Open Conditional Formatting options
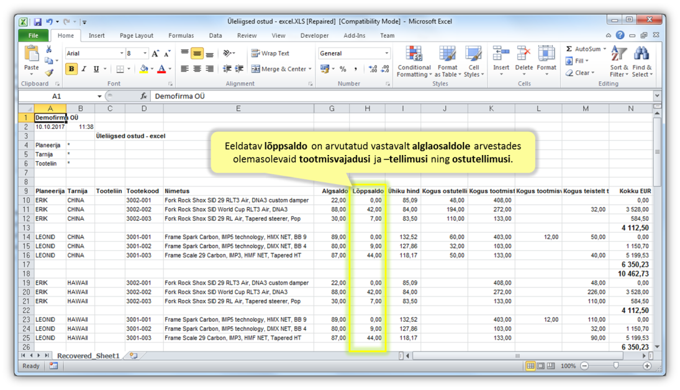 pyautogui.click(x=414, y=62)
